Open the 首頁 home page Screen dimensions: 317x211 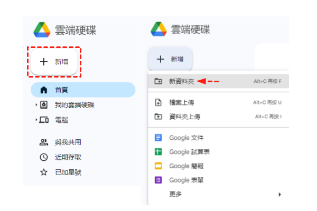point(83,90)
